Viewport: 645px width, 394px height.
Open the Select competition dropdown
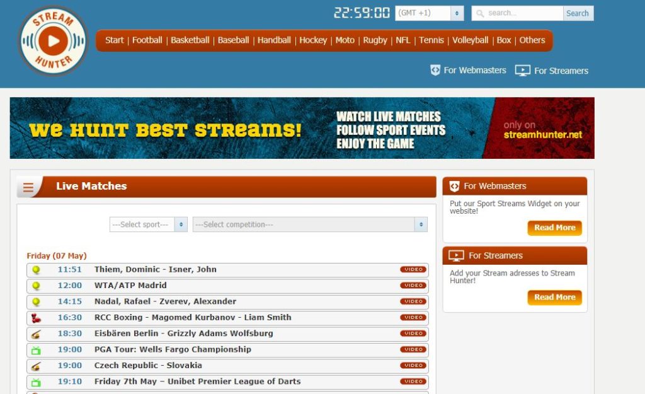click(310, 224)
